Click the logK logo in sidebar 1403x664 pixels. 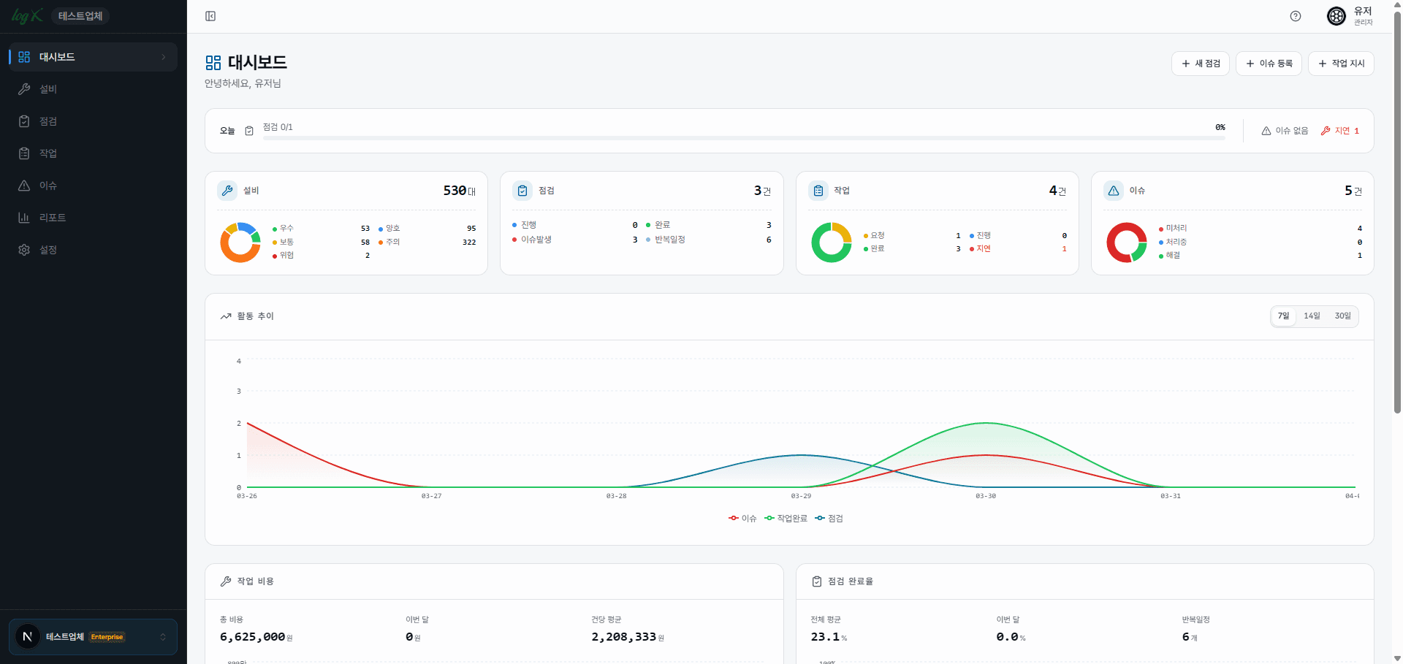[27, 16]
